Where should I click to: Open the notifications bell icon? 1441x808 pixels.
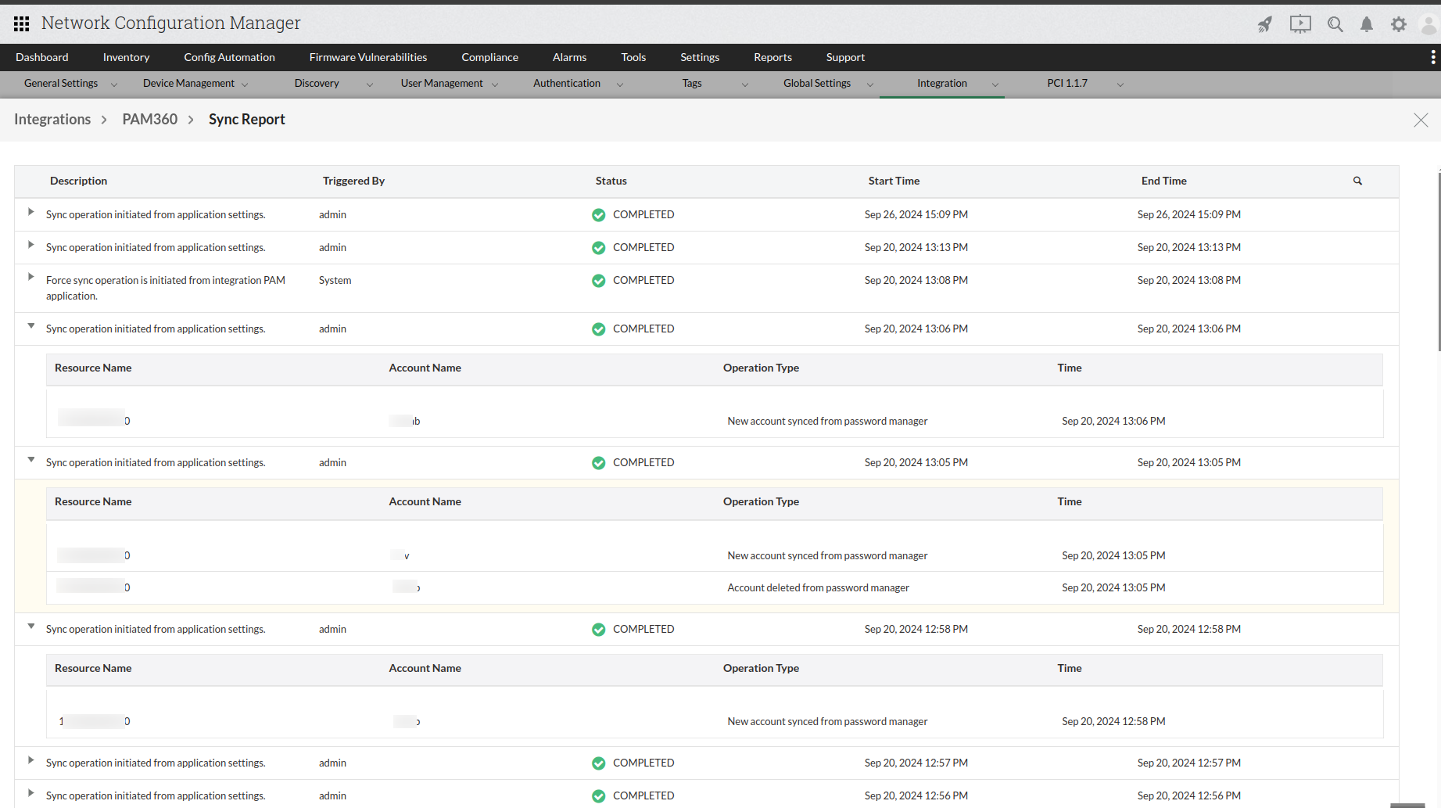tap(1367, 24)
